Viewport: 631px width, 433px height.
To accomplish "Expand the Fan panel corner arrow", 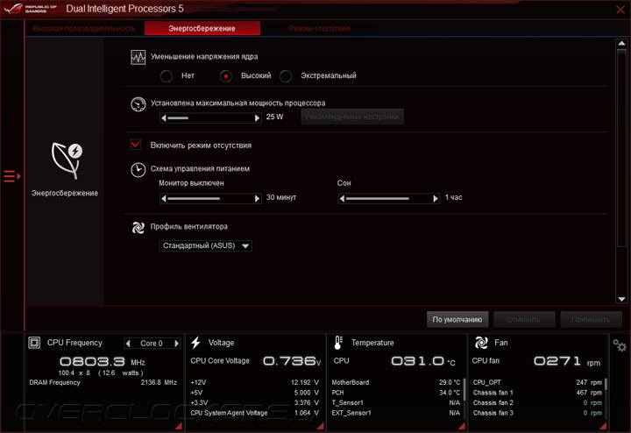I will (x=603, y=426).
